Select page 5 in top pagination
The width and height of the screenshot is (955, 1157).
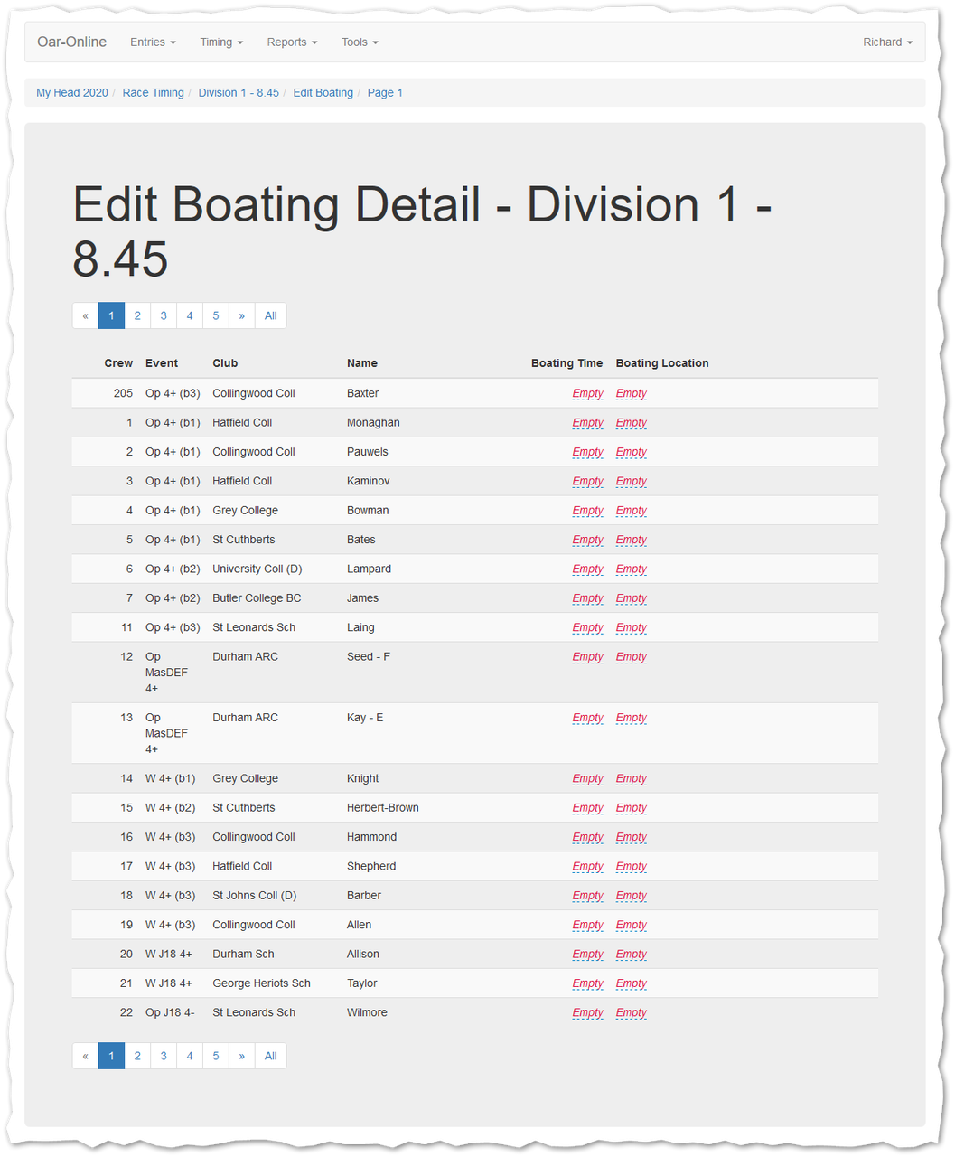click(216, 315)
